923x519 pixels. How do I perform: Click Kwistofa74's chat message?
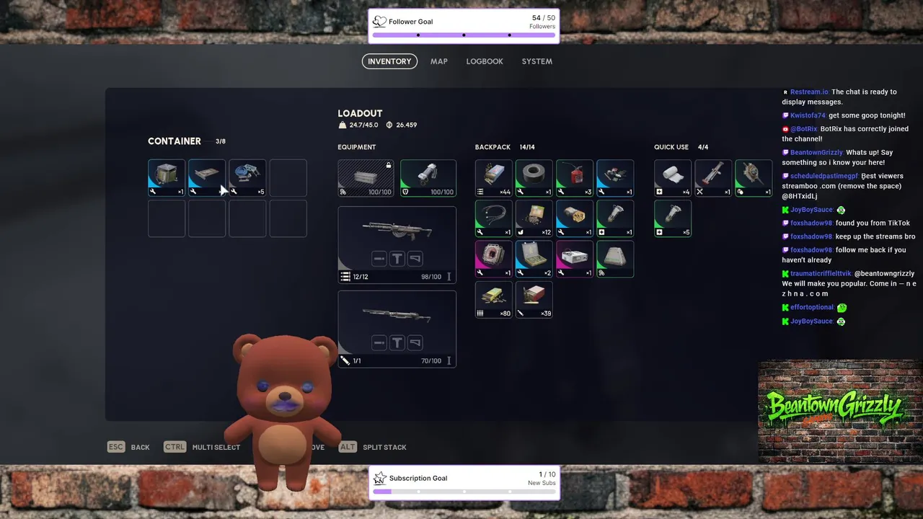coord(844,115)
